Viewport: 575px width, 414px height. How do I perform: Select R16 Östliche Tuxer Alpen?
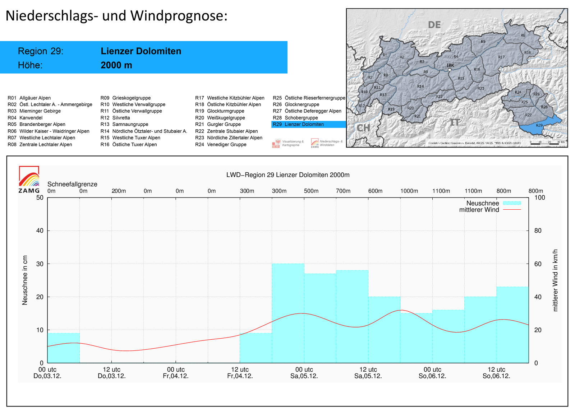(x=129, y=144)
